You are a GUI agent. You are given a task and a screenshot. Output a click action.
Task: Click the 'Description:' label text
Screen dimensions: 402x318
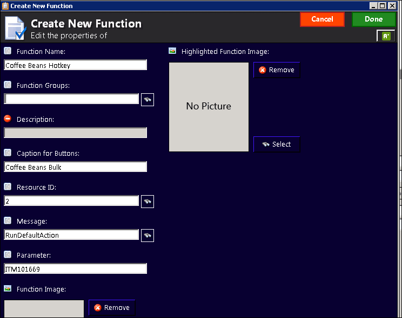click(35, 120)
